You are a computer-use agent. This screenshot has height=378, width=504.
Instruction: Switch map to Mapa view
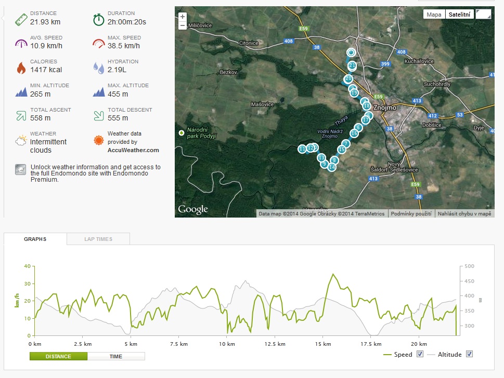434,15
